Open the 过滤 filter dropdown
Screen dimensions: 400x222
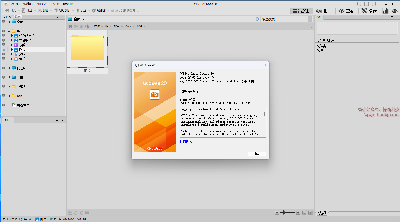[98, 26]
